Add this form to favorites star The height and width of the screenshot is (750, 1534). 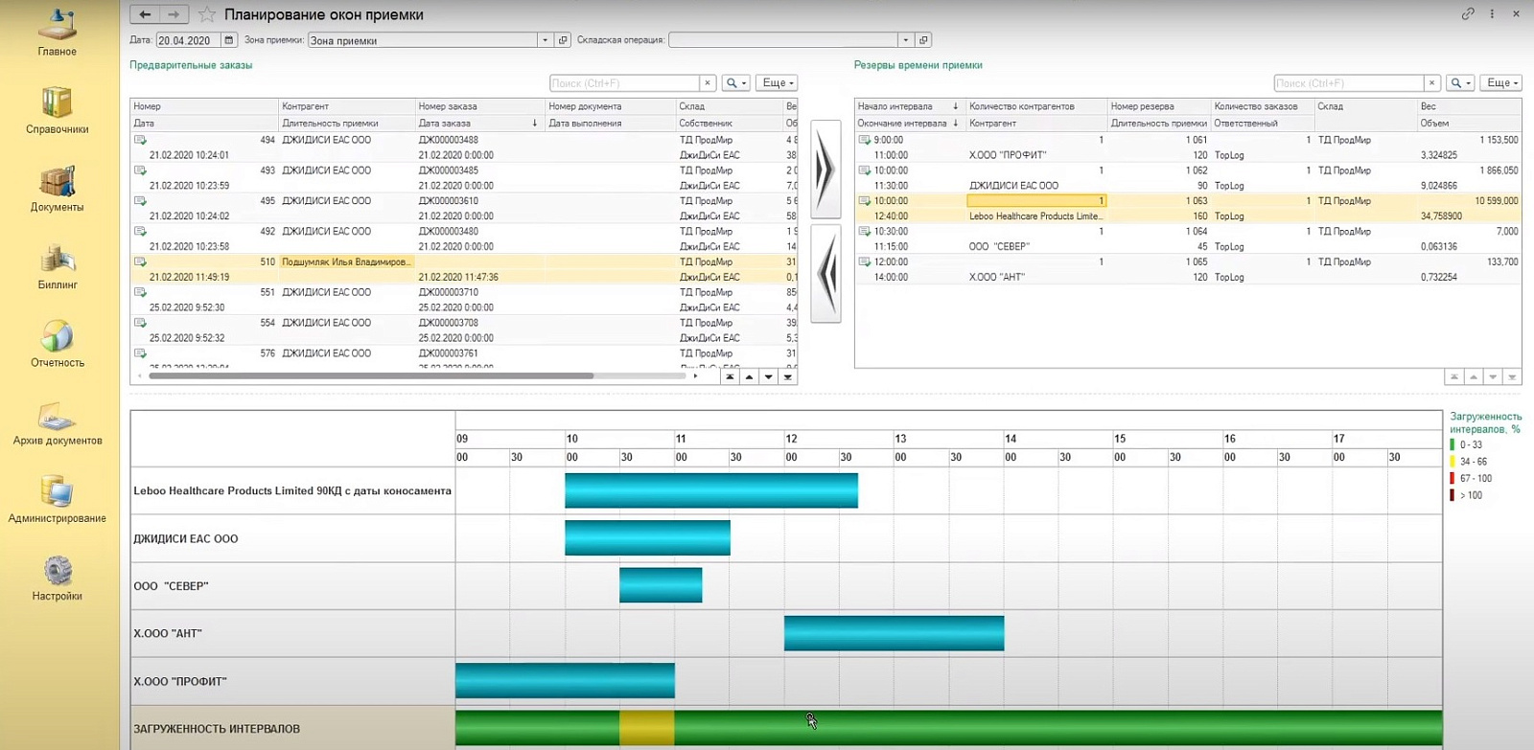coord(206,14)
